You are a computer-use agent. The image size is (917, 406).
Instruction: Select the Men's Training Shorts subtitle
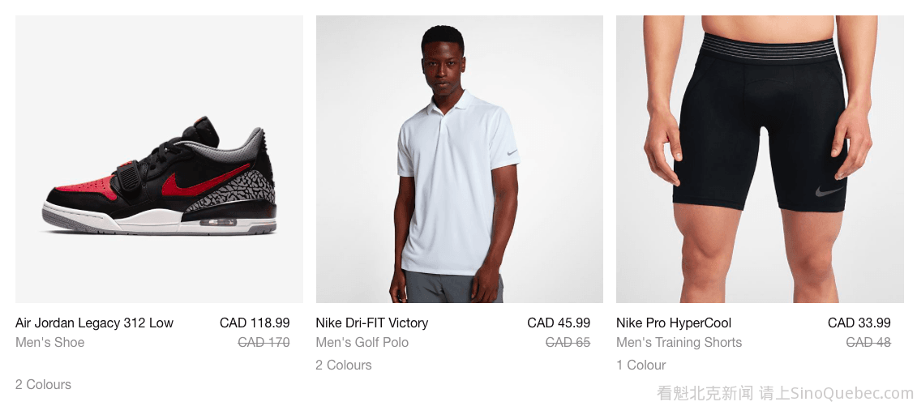click(679, 342)
